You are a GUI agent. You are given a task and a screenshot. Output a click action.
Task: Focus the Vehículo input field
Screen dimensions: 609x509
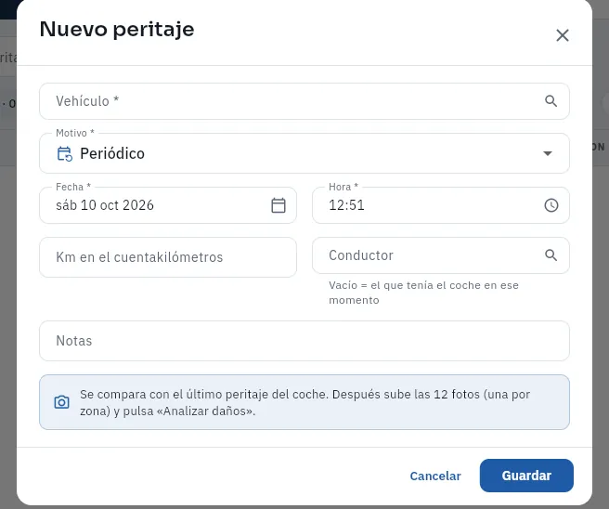pyautogui.click(x=304, y=101)
